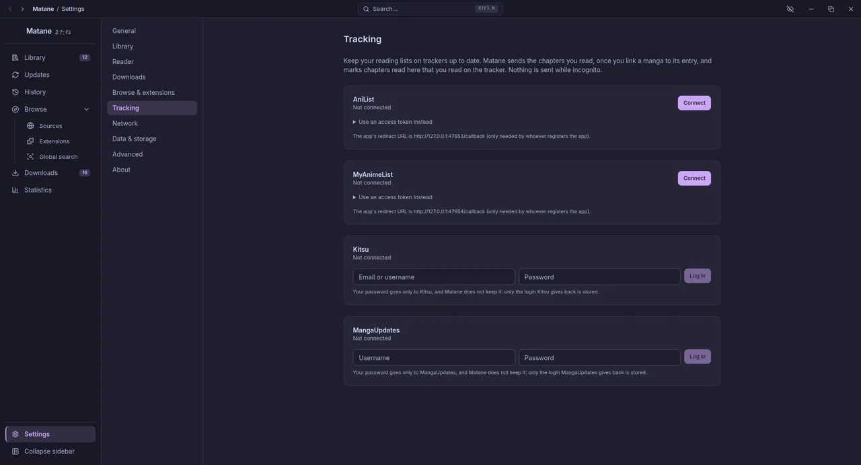This screenshot has width=861, height=465.
Task: Open Reader settings tab
Action: pyautogui.click(x=152, y=62)
